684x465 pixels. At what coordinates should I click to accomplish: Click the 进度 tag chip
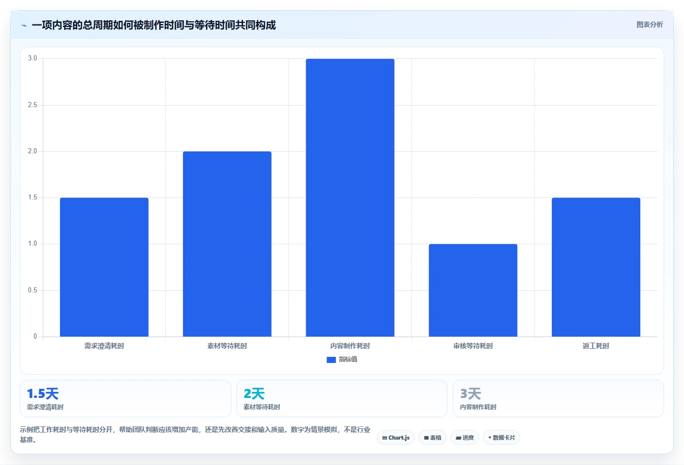(465, 438)
